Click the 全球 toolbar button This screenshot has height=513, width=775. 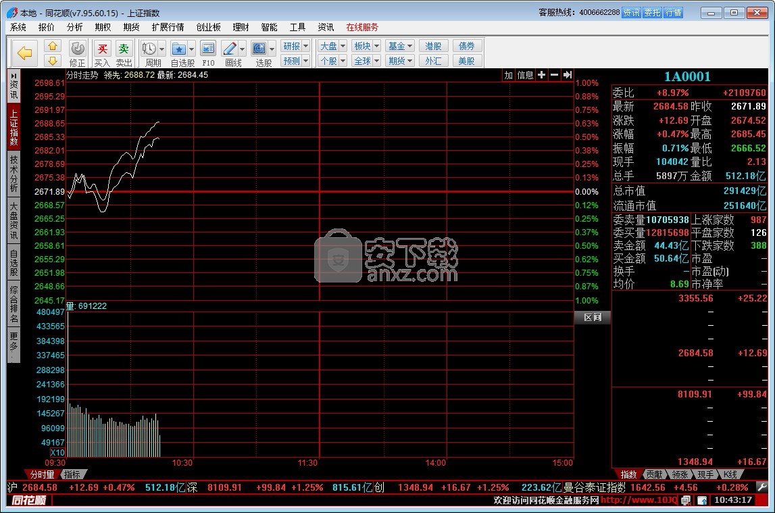click(x=362, y=61)
